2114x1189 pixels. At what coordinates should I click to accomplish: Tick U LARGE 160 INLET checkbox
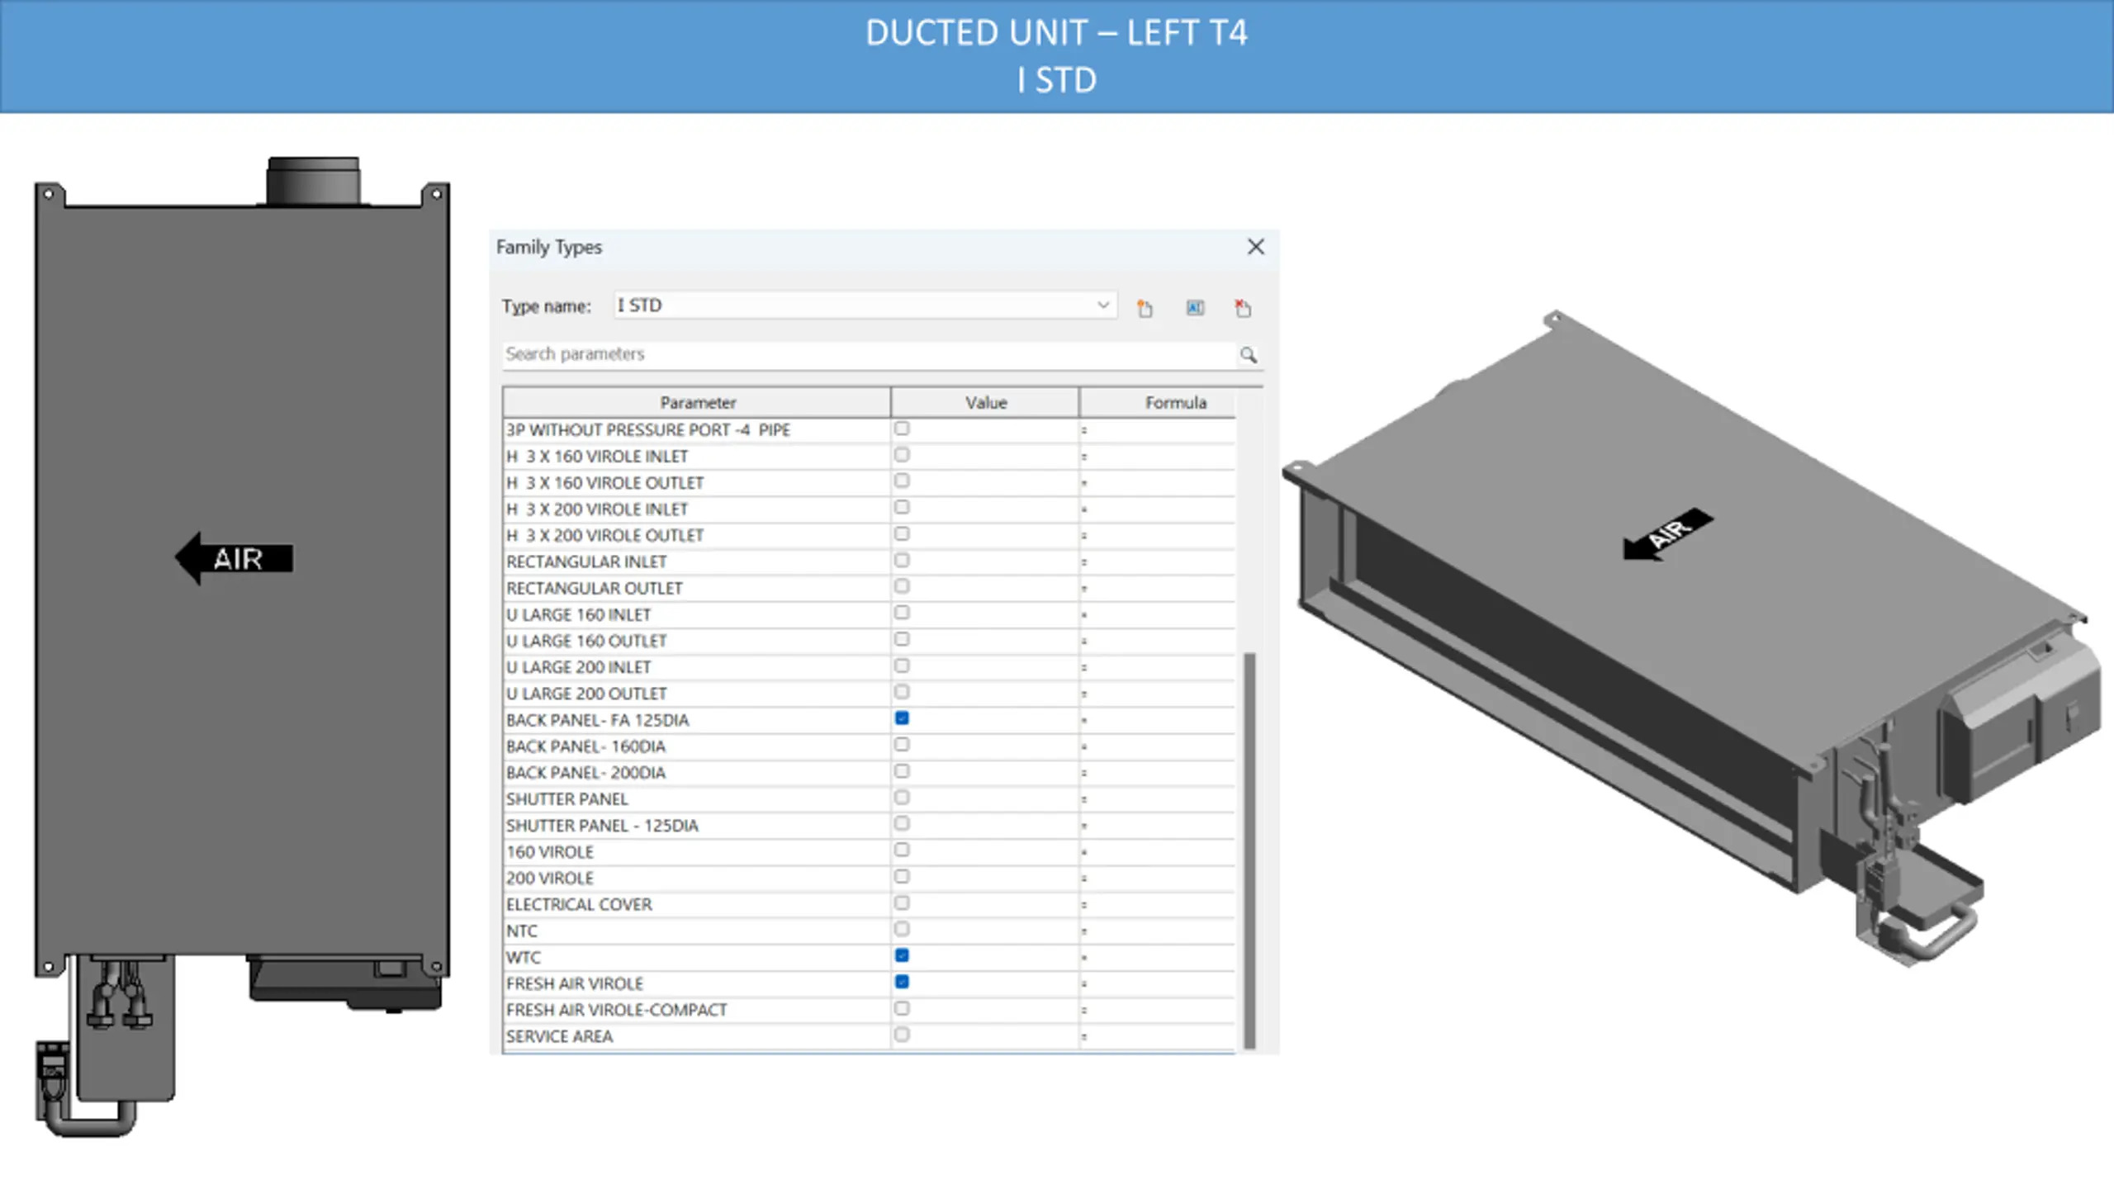click(x=902, y=613)
